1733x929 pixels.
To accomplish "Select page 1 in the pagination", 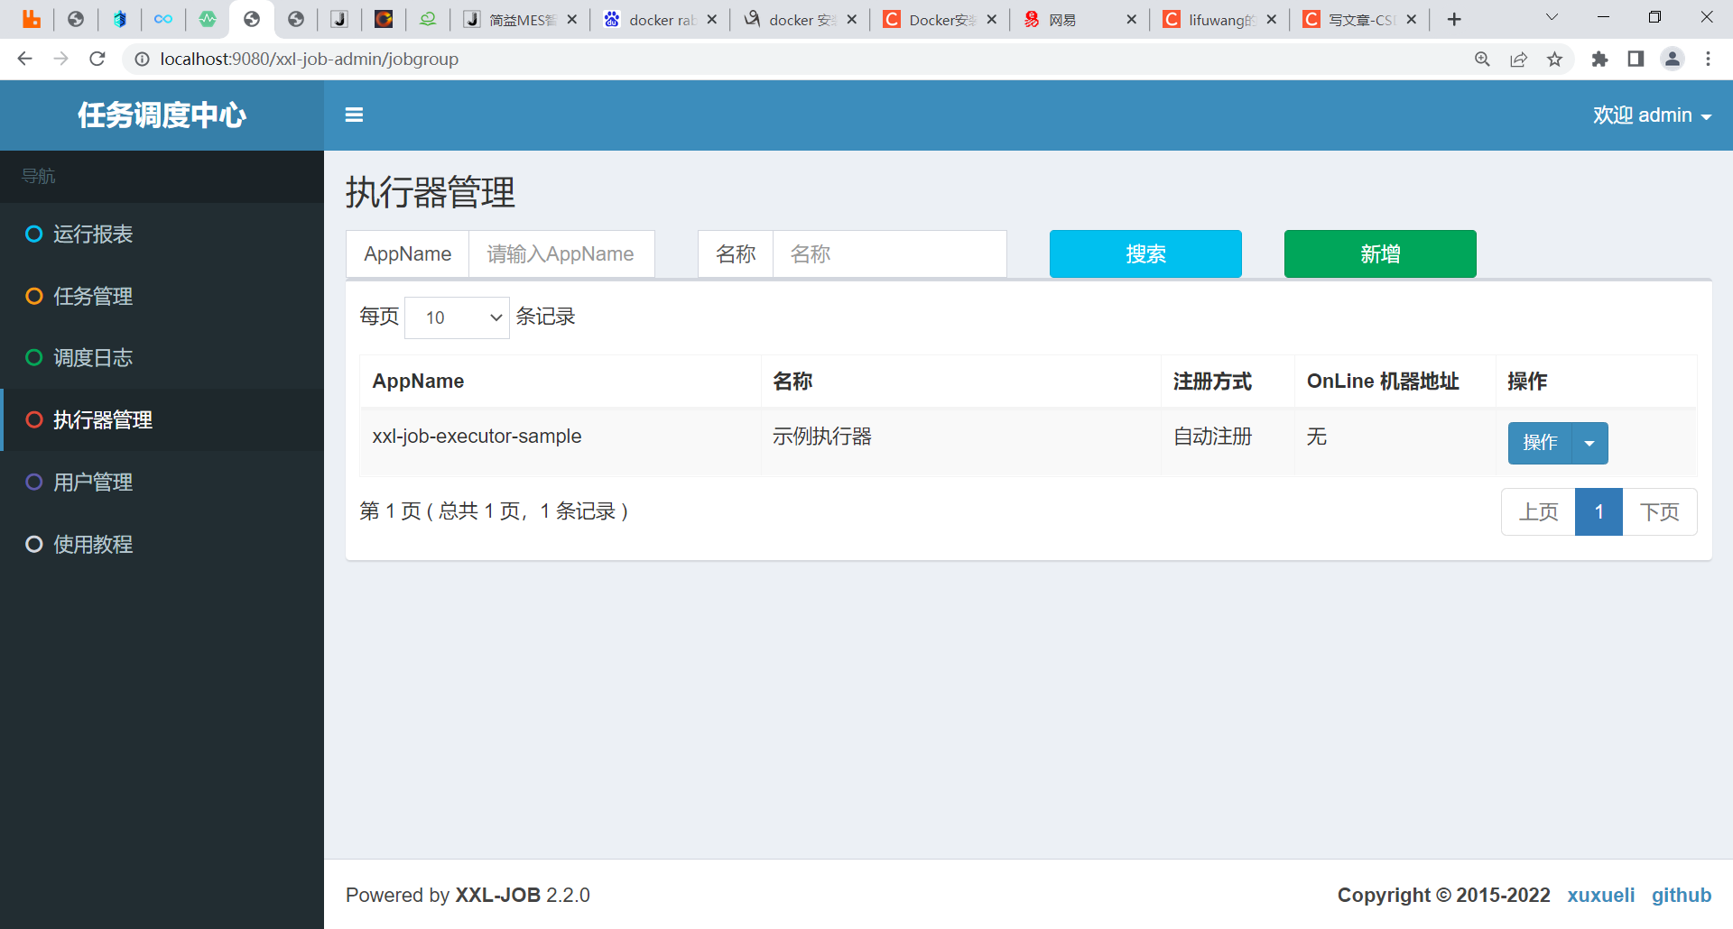I will pyautogui.click(x=1599, y=512).
